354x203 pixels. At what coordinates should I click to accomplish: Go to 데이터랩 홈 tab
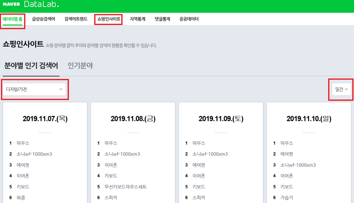[x=13, y=19]
